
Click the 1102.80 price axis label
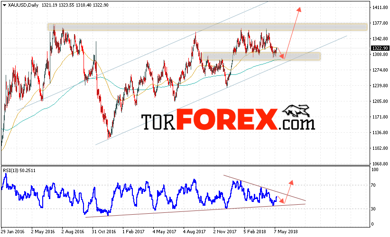click(380, 148)
